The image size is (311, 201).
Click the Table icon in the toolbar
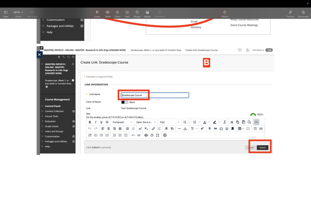pyautogui.click(x=107, y=14)
